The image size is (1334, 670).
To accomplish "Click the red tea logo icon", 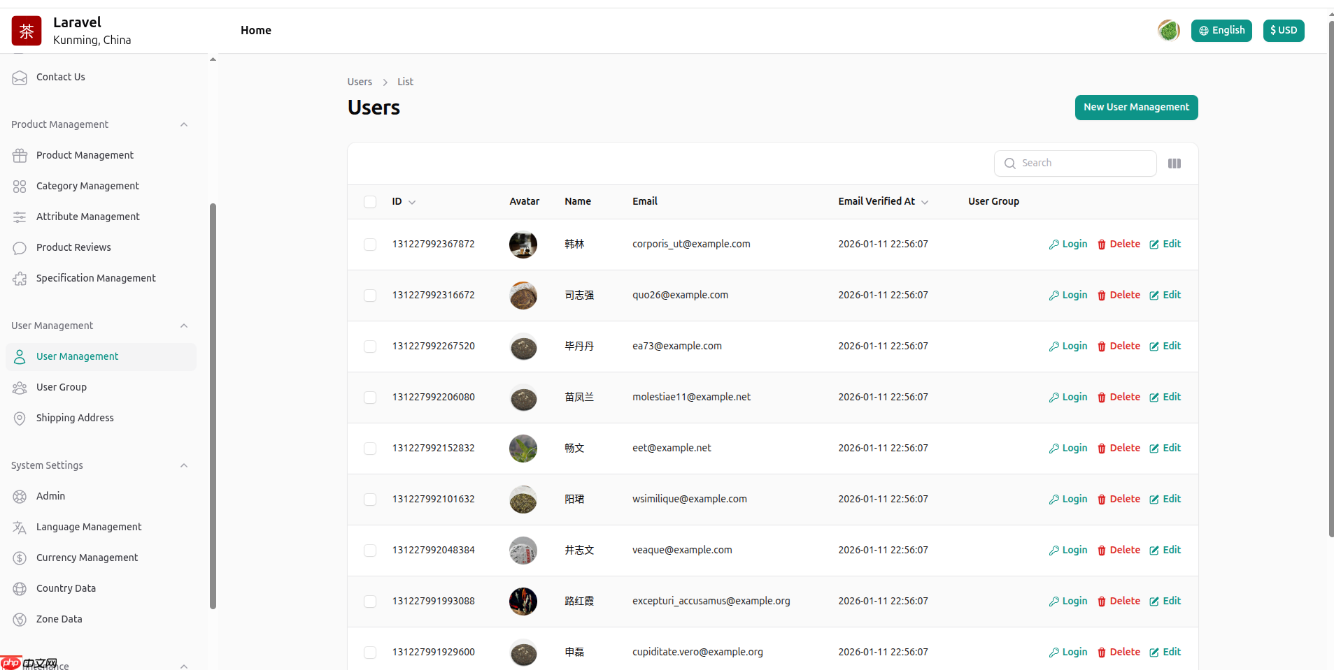I will coord(27,31).
